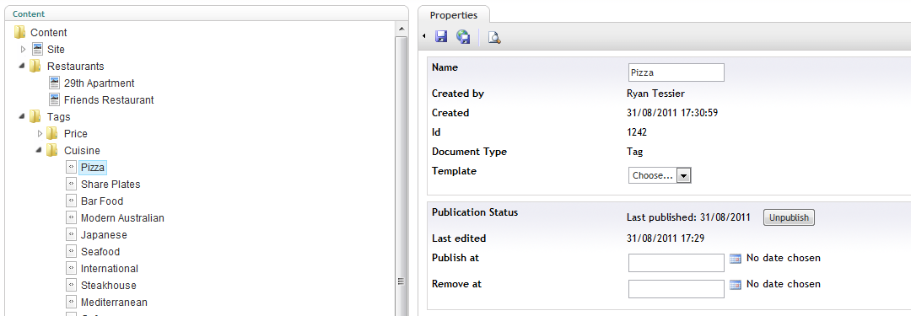The height and width of the screenshot is (316, 911).
Task: Click the Created date 31/08/2011 17:30:59
Action: (x=672, y=113)
